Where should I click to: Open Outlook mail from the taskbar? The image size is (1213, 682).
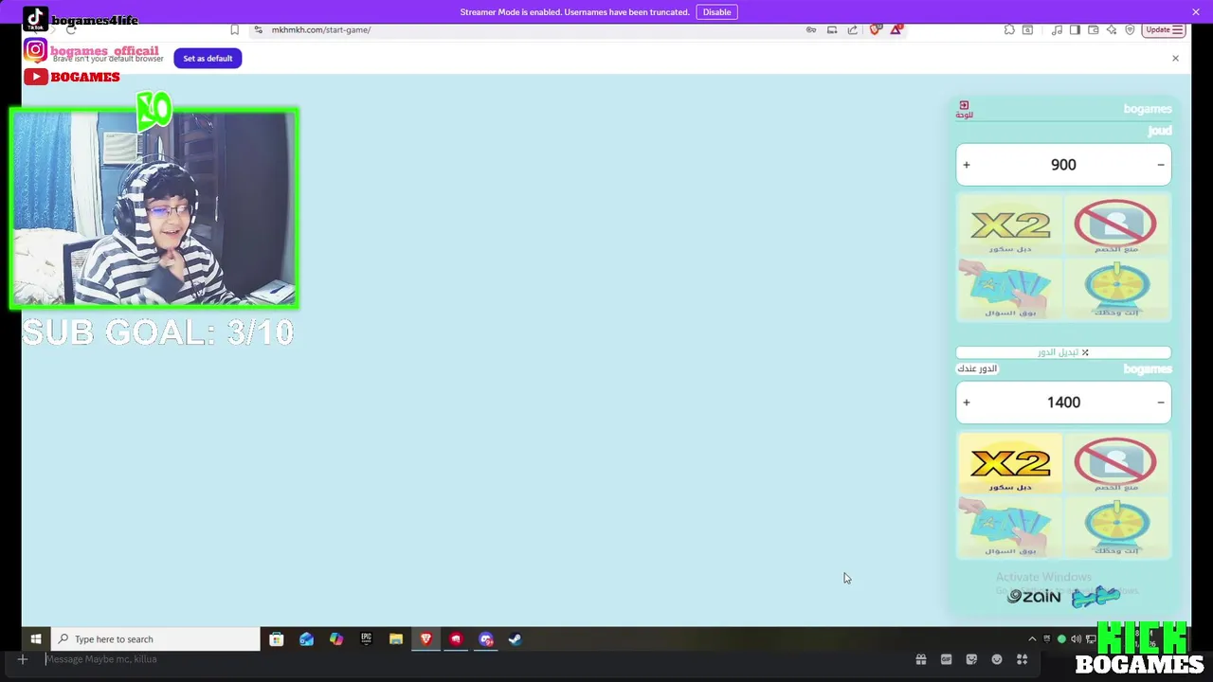click(x=306, y=639)
